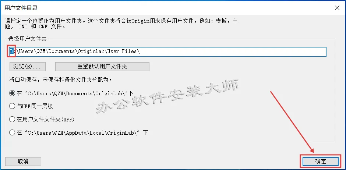Click the instruction text mentioning Origin

pyautogui.click(x=121, y=24)
